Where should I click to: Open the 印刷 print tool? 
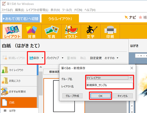[x=110, y=32]
